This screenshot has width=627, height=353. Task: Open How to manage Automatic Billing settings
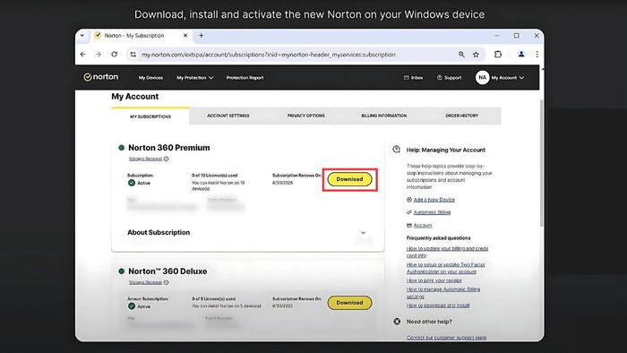click(443, 293)
